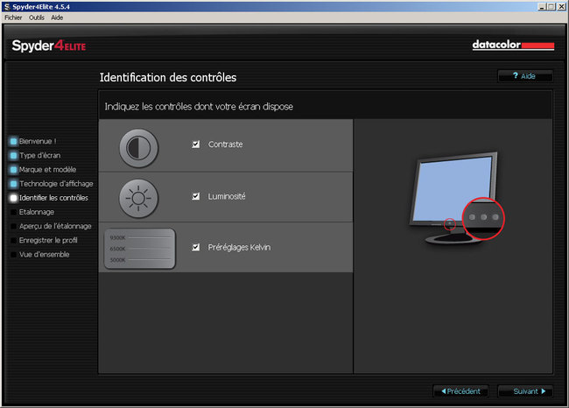Click the Kelvin presets 9300K/6500K/5000K icon

139,249
